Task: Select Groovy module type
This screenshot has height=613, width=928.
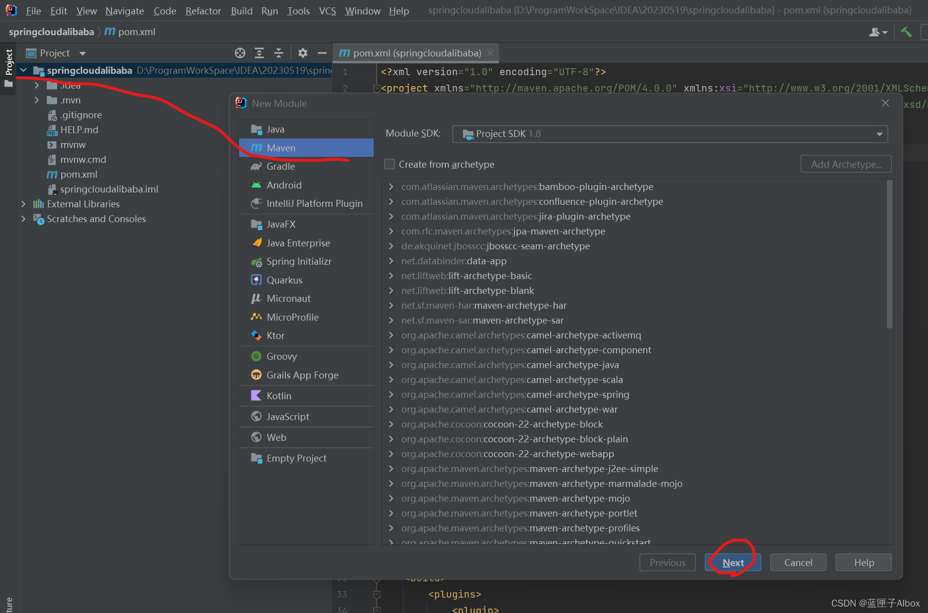Action: pos(306,356)
